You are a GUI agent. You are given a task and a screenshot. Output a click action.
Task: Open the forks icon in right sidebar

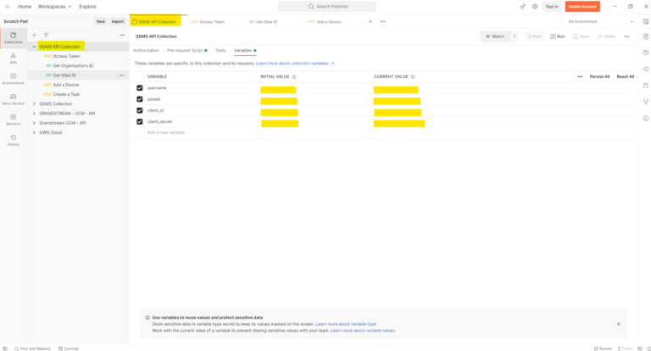646,102
